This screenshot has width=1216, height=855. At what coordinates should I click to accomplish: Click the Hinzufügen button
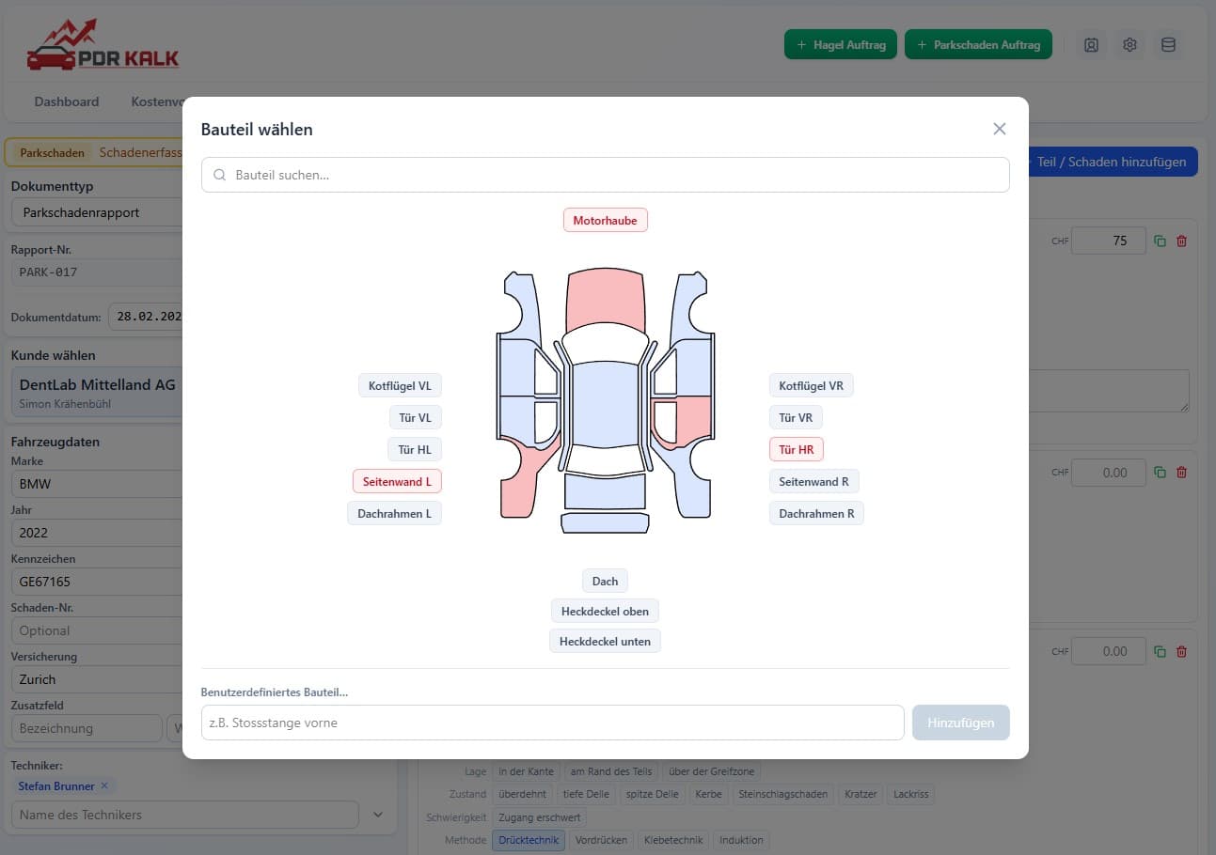click(x=959, y=723)
